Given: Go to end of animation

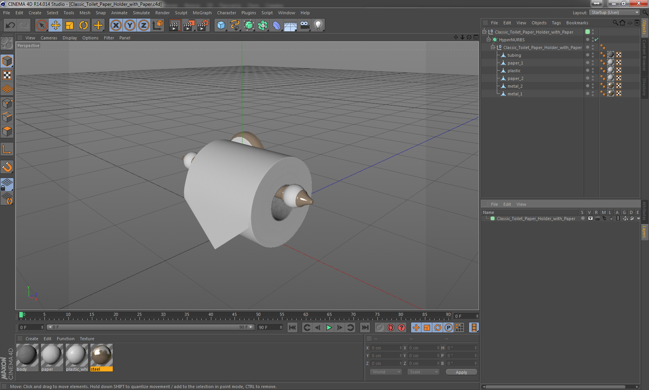Looking at the screenshot, I should coord(365,327).
